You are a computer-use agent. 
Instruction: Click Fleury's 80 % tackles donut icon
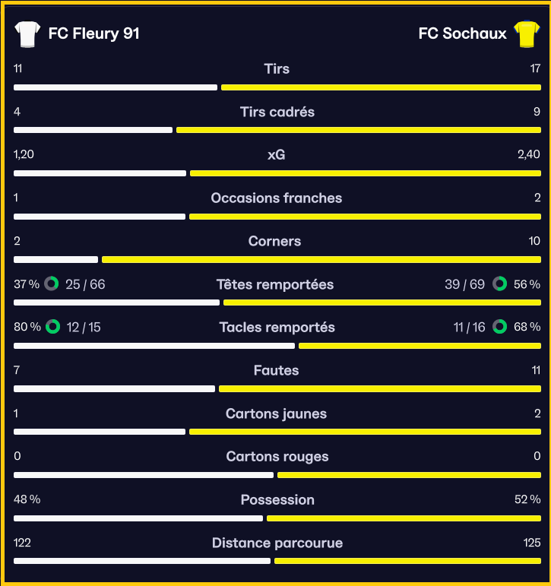click(x=52, y=327)
